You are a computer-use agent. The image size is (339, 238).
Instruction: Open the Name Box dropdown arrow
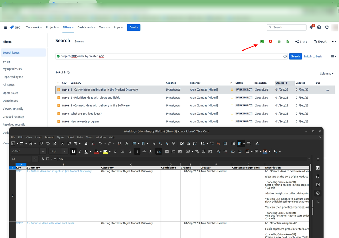(35, 159)
